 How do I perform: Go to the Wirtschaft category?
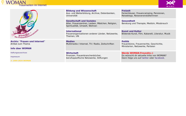point(72,53)
